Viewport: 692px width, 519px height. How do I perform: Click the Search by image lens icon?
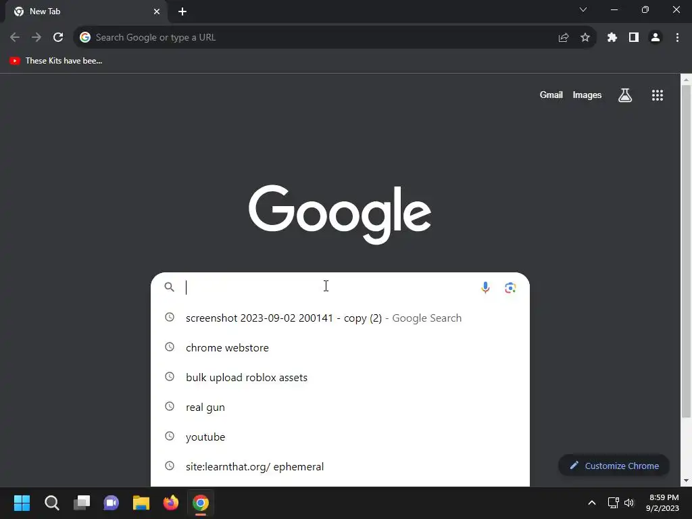[510, 287]
